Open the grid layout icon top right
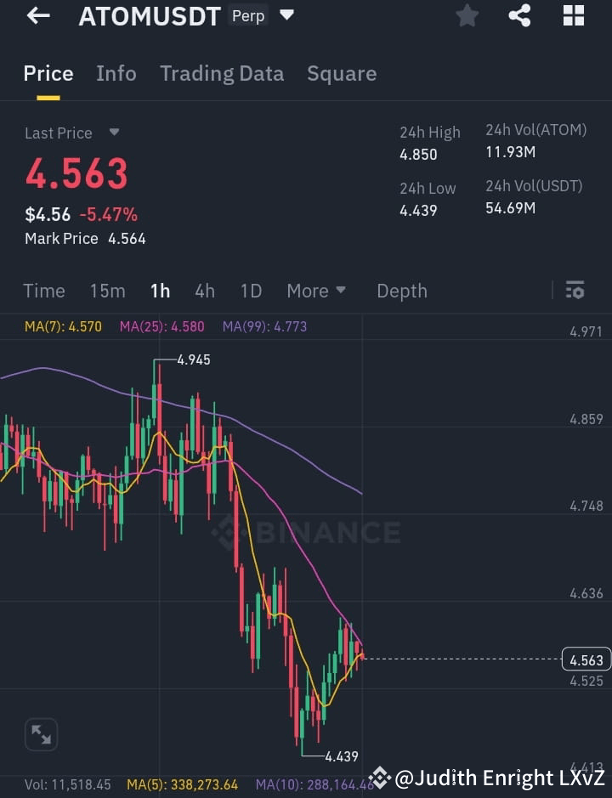The height and width of the screenshot is (798, 612). [573, 15]
